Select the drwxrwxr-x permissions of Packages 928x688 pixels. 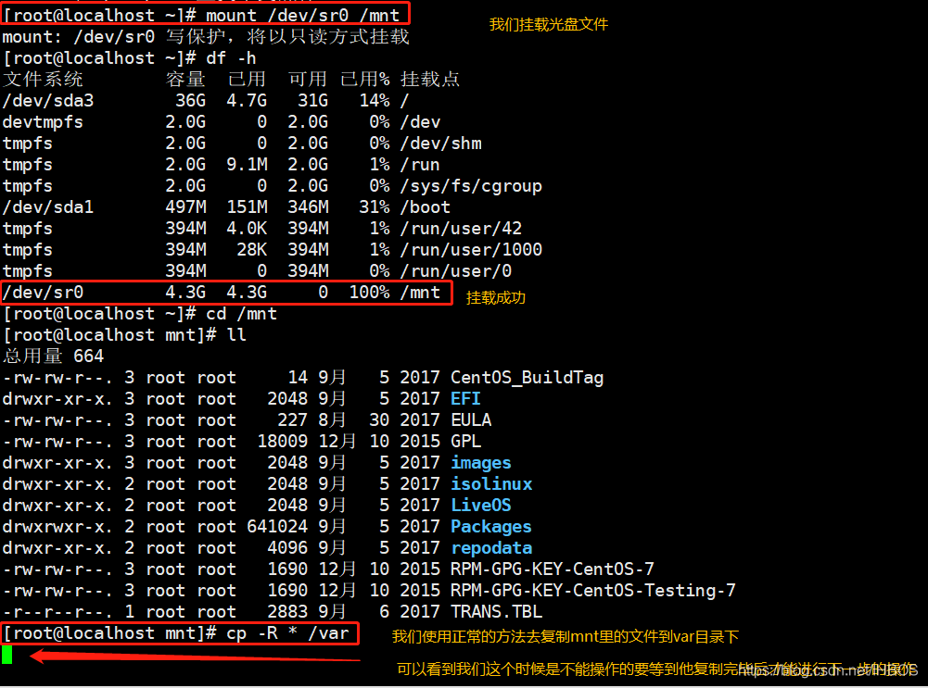(x=57, y=526)
